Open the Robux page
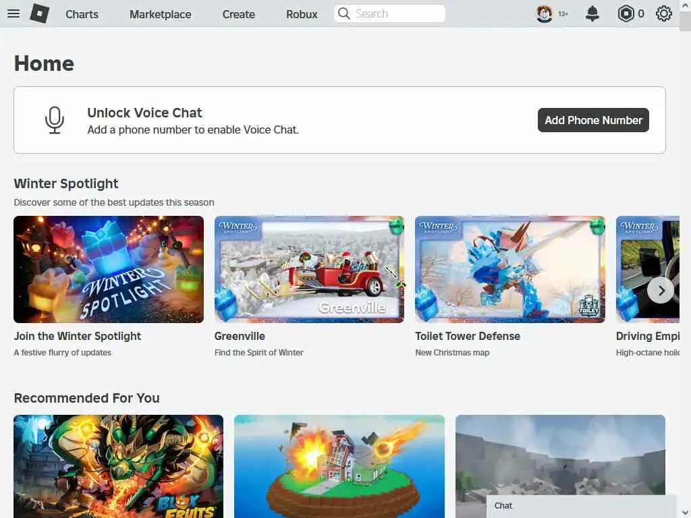Viewport: 691px width, 518px height. point(302,14)
